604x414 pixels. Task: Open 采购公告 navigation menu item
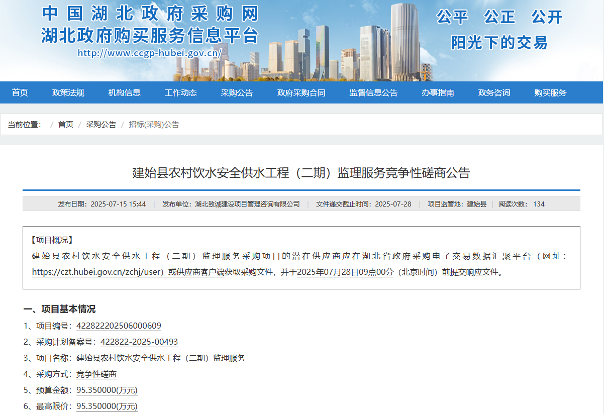click(x=237, y=92)
